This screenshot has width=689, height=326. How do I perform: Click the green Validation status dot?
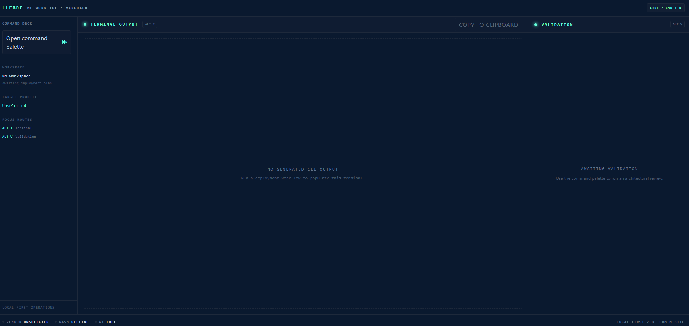[x=536, y=25]
